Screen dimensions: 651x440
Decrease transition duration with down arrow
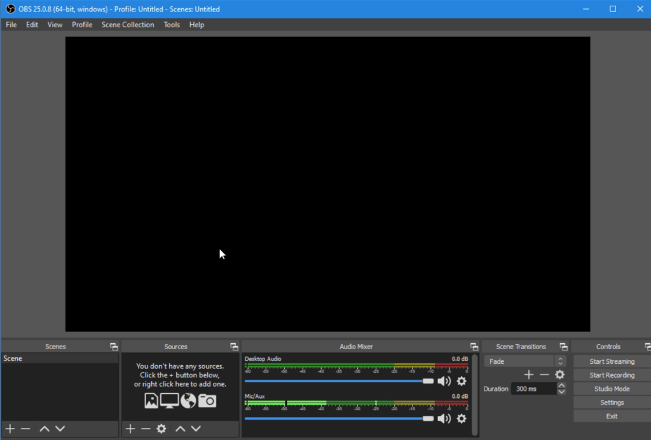(x=561, y=392)
